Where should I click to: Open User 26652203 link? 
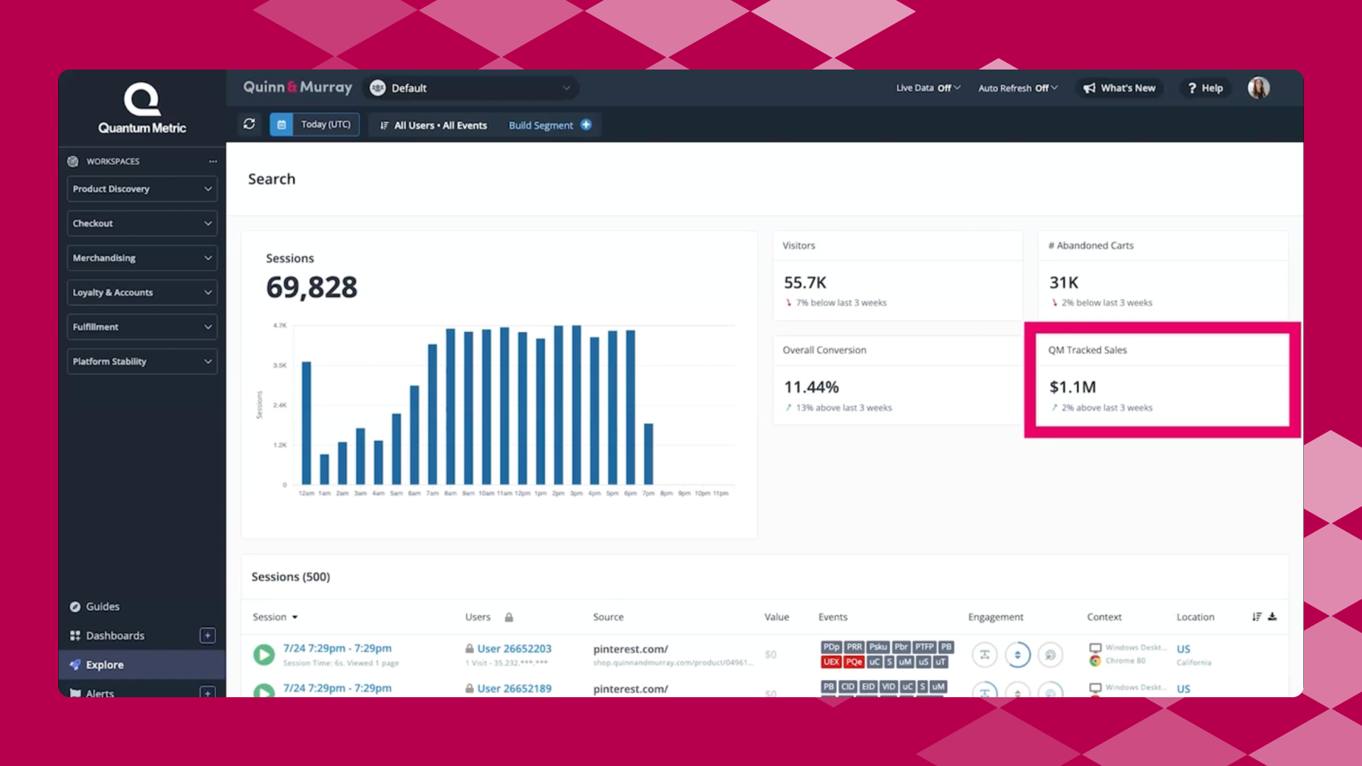click(514, 649)
